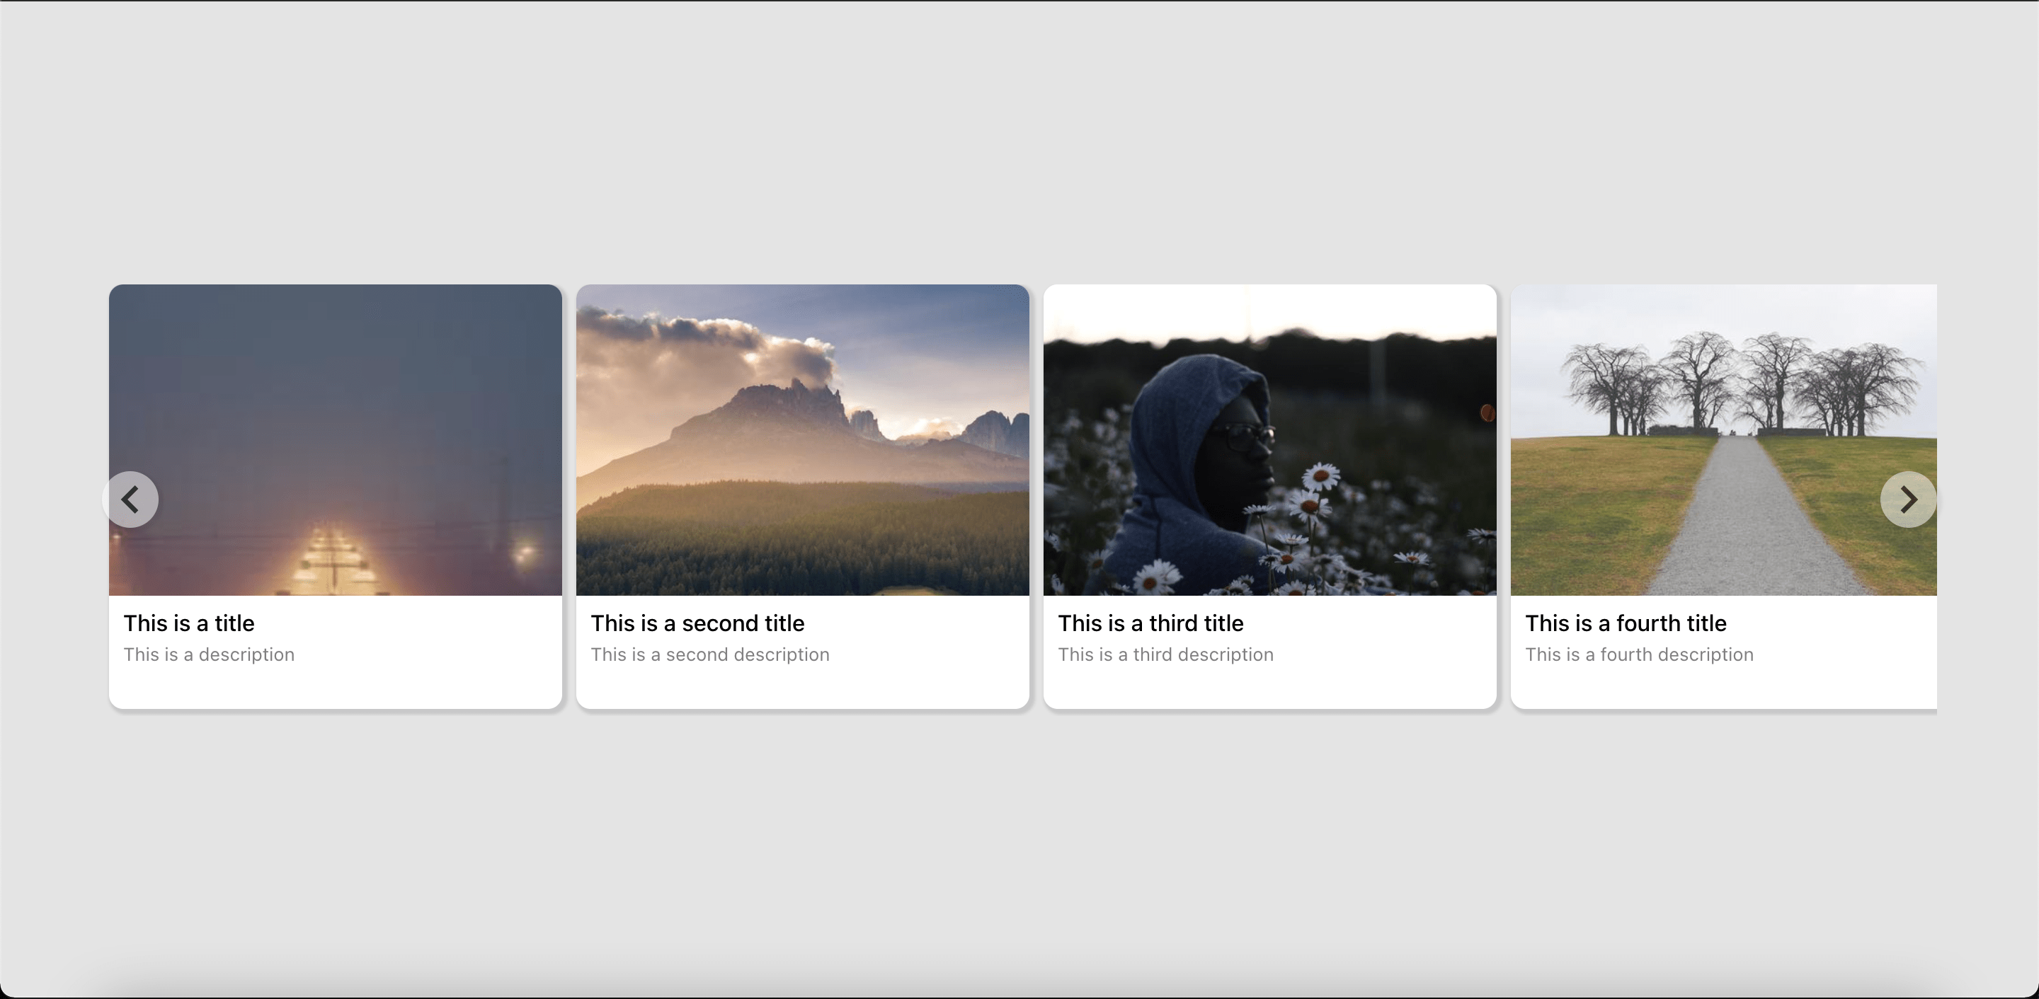Click the 'This is a third title' heading
Viewport: 2039px width, 999px height.
(1150, 623)
